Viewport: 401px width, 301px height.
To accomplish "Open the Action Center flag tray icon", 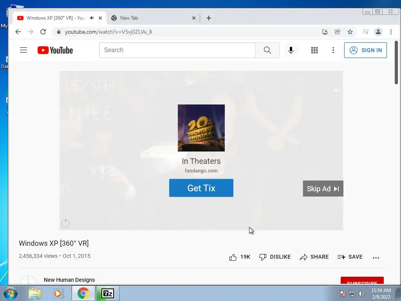I will (343, 294).
